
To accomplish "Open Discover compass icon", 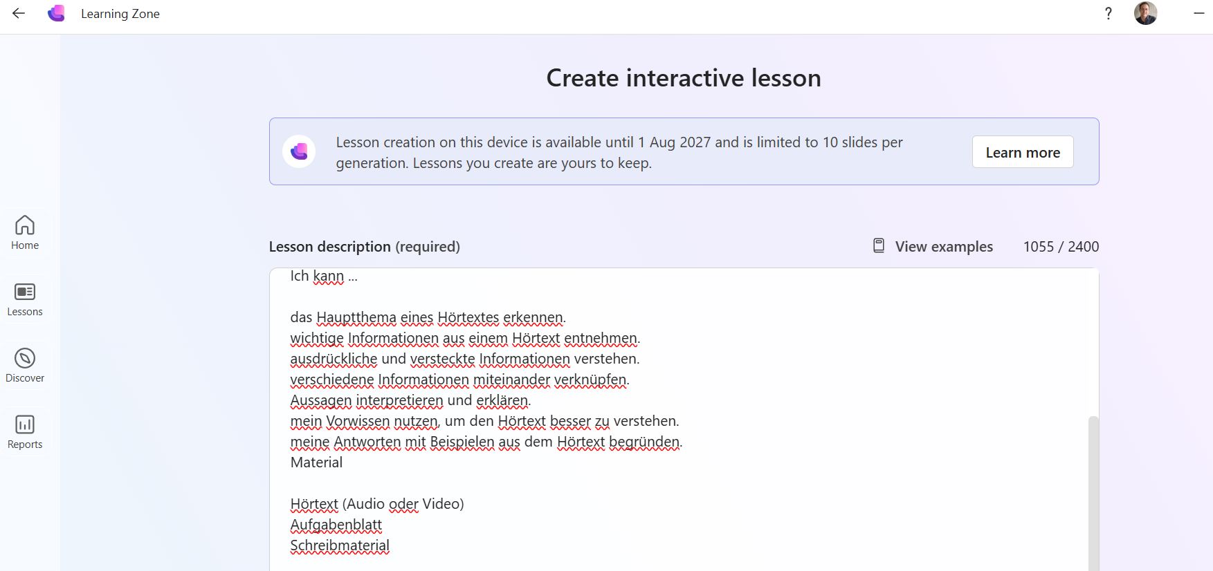I will [x=25, y=358].
